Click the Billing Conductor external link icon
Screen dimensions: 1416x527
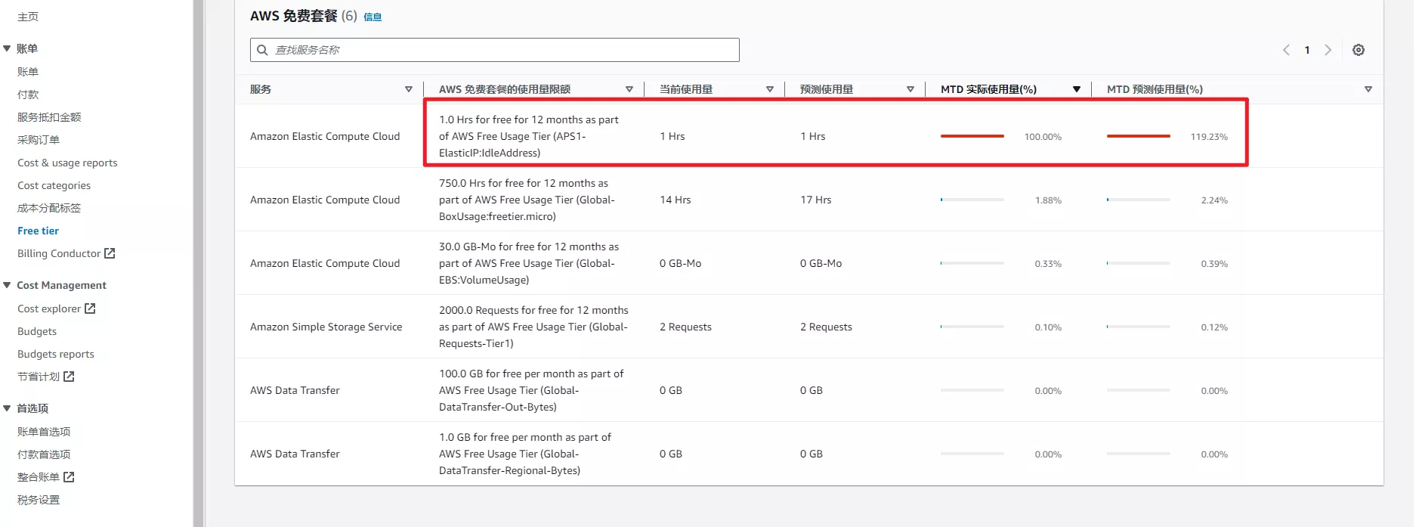click(x=110, y=253)
